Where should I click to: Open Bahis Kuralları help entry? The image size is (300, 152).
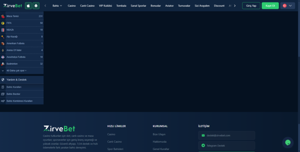click(x=21, y=87)
